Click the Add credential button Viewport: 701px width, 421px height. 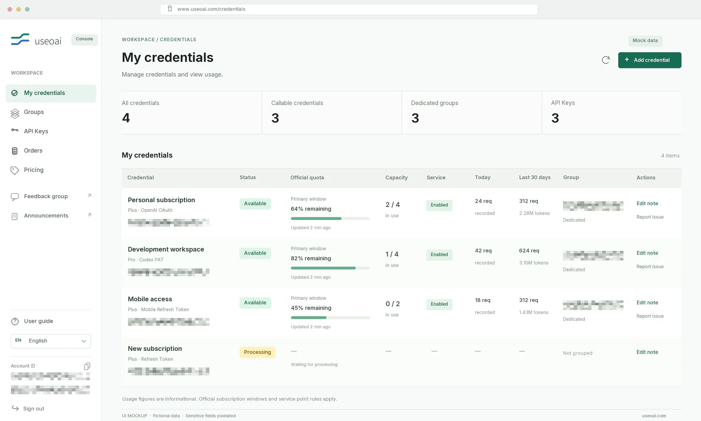(650, 60)
